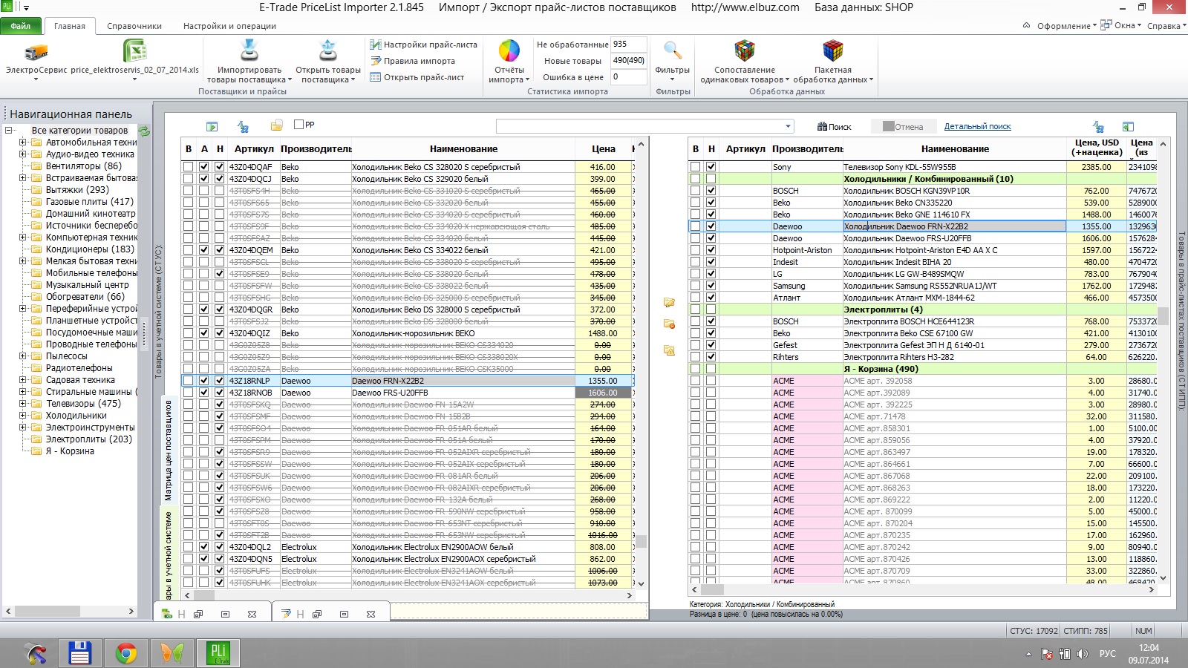Toggle H checkbox for Электроплита Gefest row

711,345
